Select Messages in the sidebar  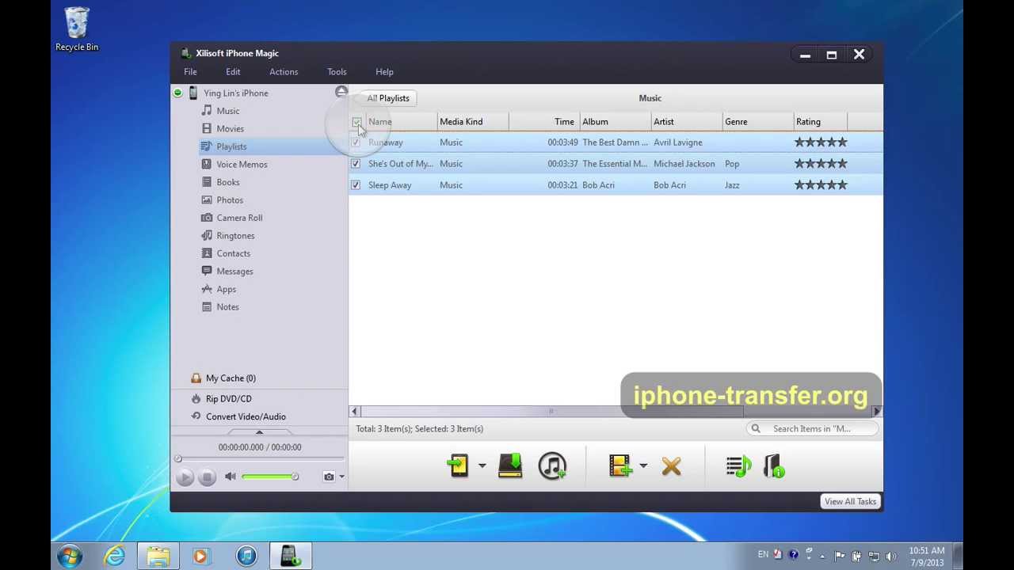(x=234, y=272)
